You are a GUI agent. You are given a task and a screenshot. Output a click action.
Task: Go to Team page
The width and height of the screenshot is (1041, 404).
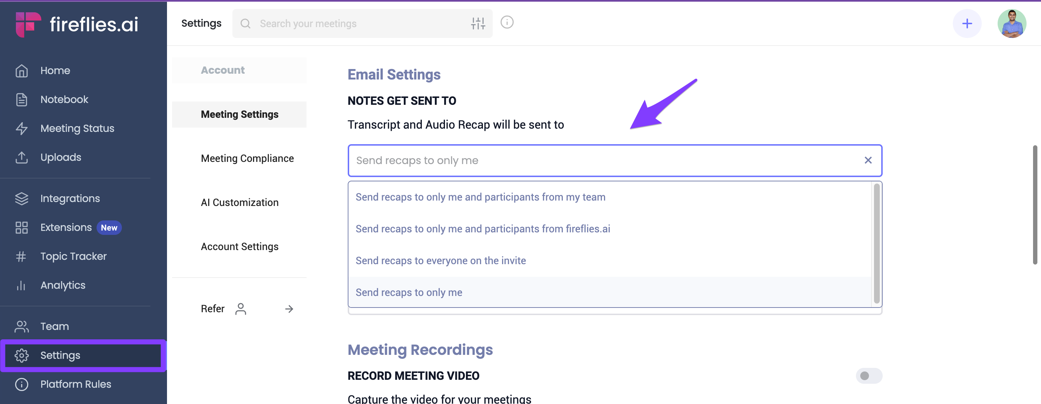click(x=55, y=326)
